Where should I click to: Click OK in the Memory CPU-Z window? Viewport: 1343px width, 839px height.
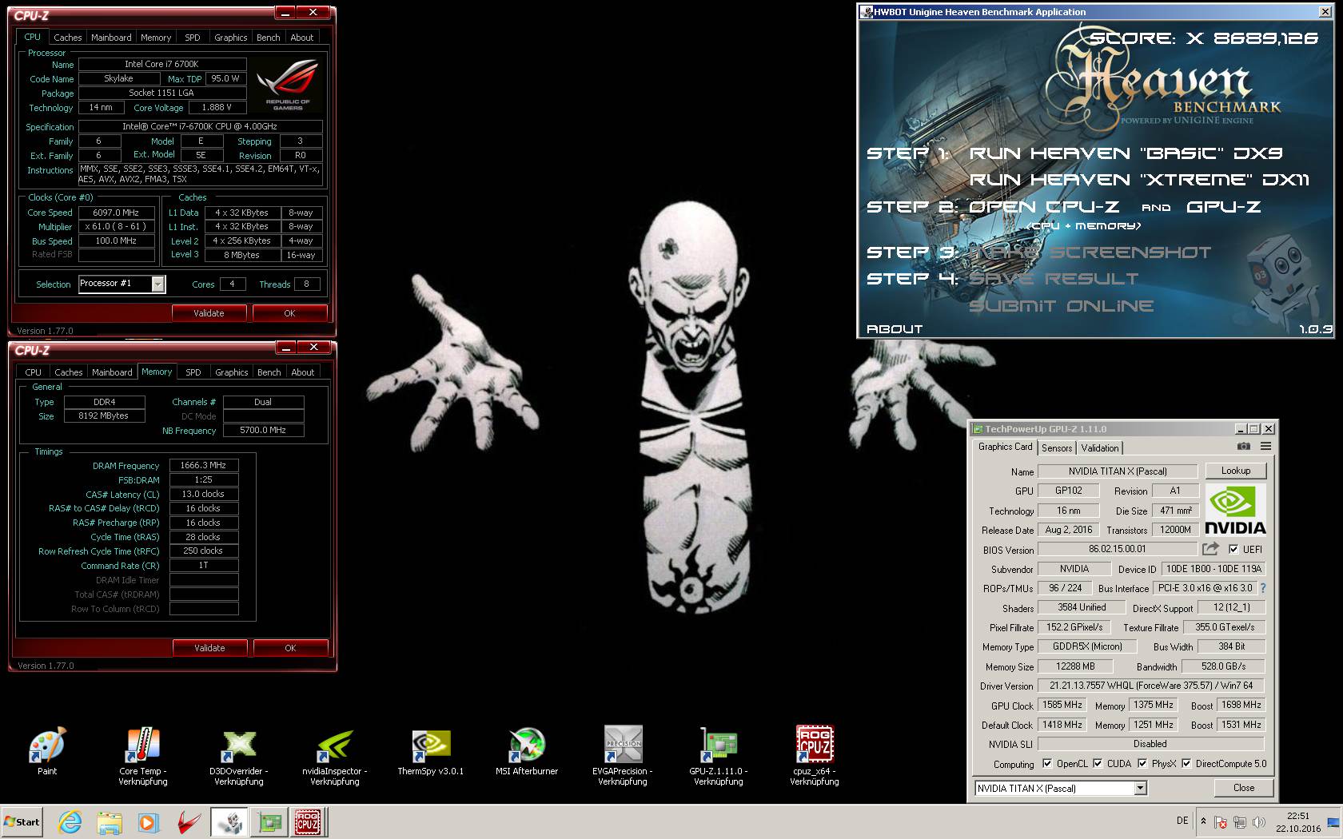pyautogui.click(x=290, y=648)
